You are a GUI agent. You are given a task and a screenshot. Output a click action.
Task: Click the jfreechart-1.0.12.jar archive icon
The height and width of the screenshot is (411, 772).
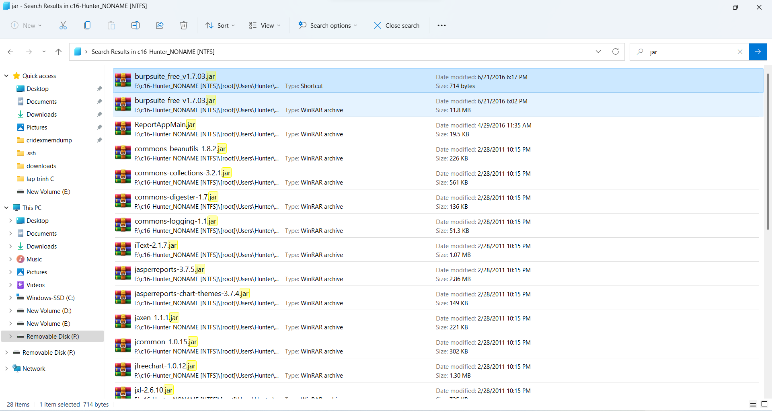pyautogui.click(x=123, y=370)
